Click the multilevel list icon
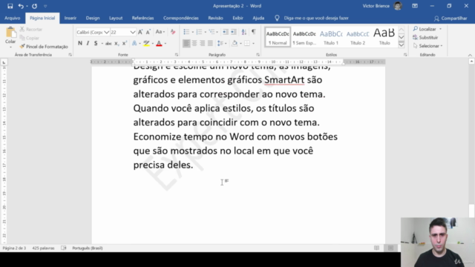 212,32
